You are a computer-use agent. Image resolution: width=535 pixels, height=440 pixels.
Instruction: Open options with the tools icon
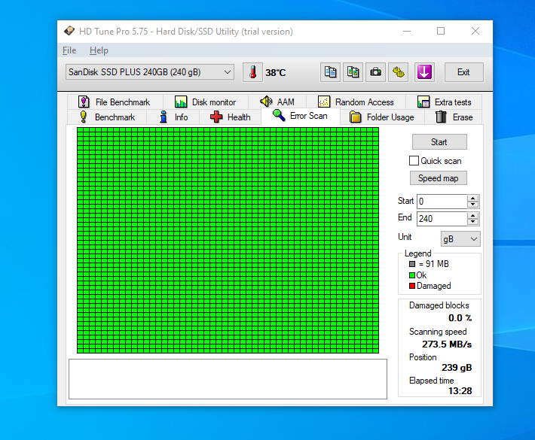(x=398, y=72)
